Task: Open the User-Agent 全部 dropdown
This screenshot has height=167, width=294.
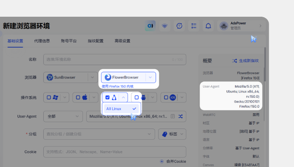Action: pos(63,116)
